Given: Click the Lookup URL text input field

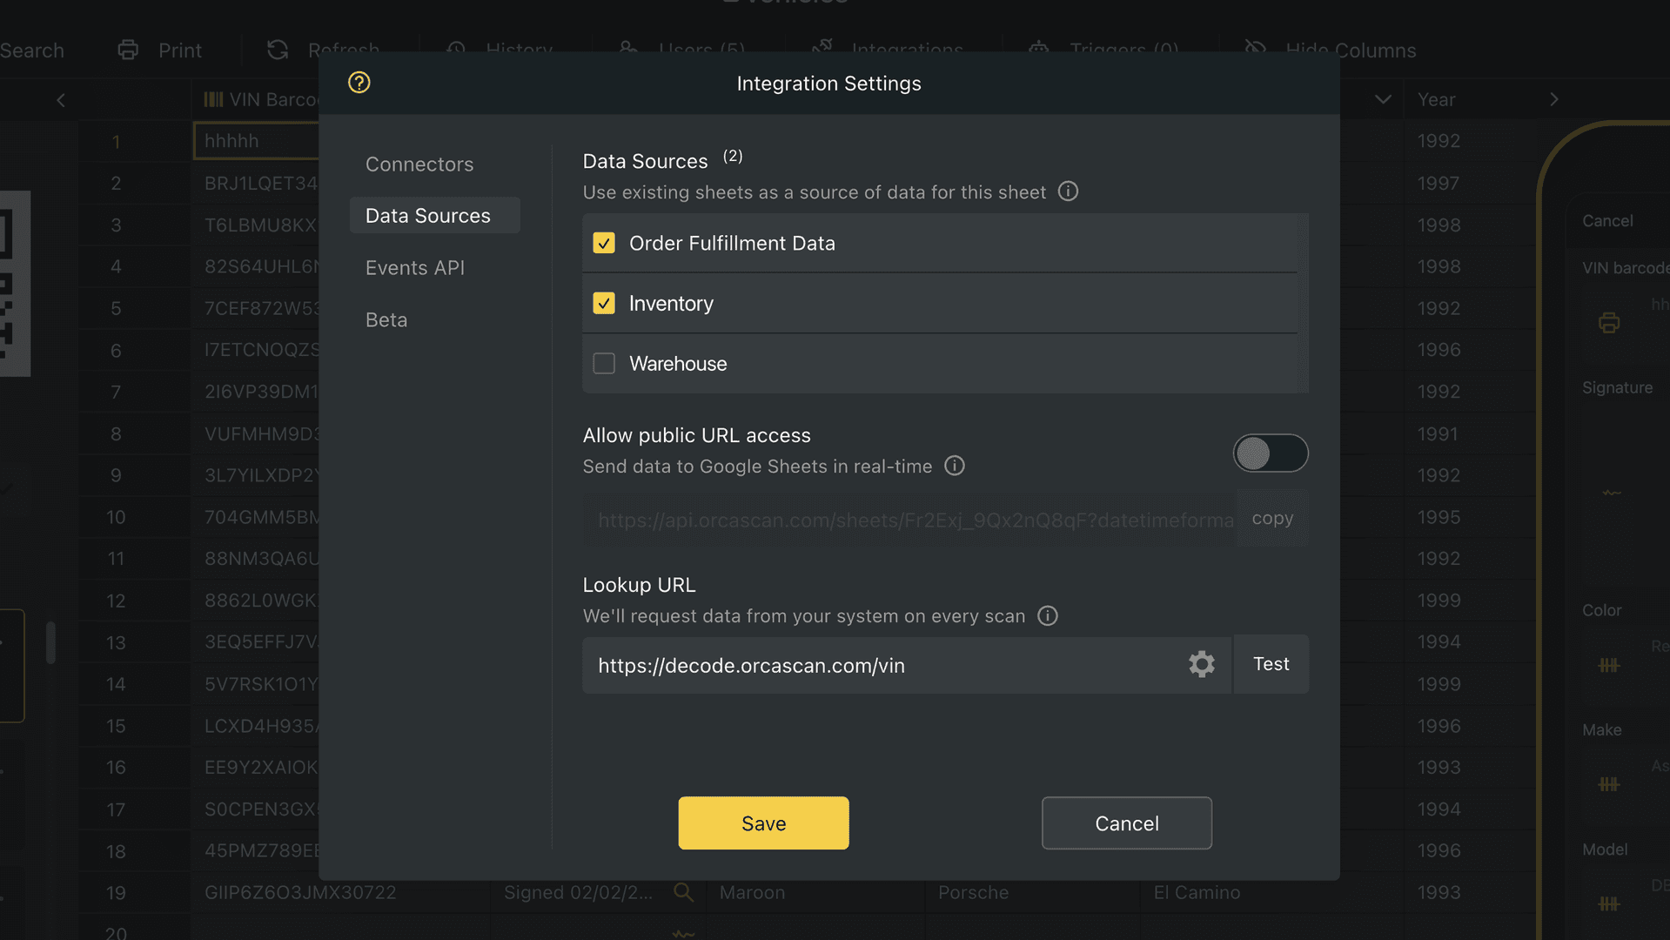Looking at the screenshot, I should coord(870,665).
